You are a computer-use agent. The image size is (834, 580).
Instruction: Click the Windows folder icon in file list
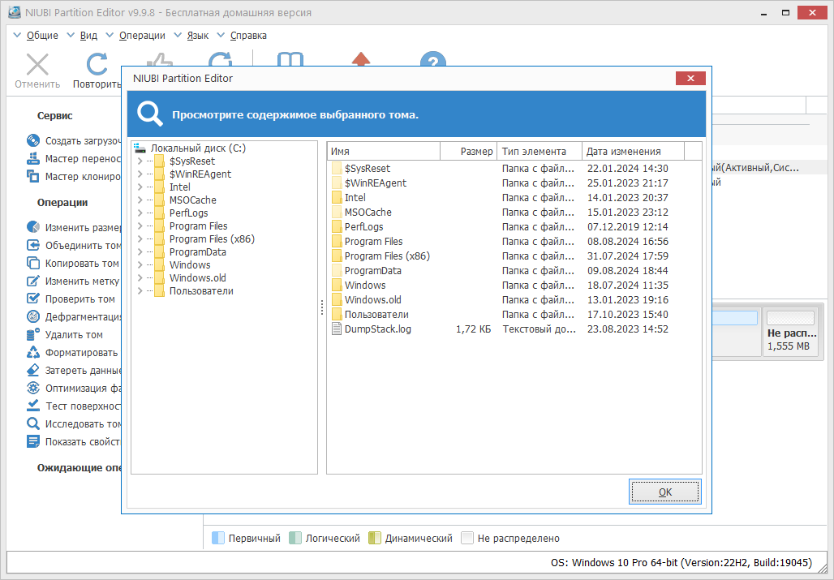(x=336, y=285)
